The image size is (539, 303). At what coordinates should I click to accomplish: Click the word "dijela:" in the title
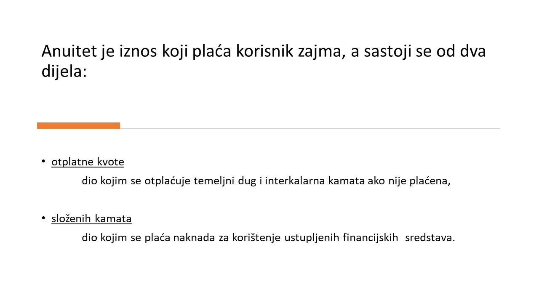coord(64,71)
